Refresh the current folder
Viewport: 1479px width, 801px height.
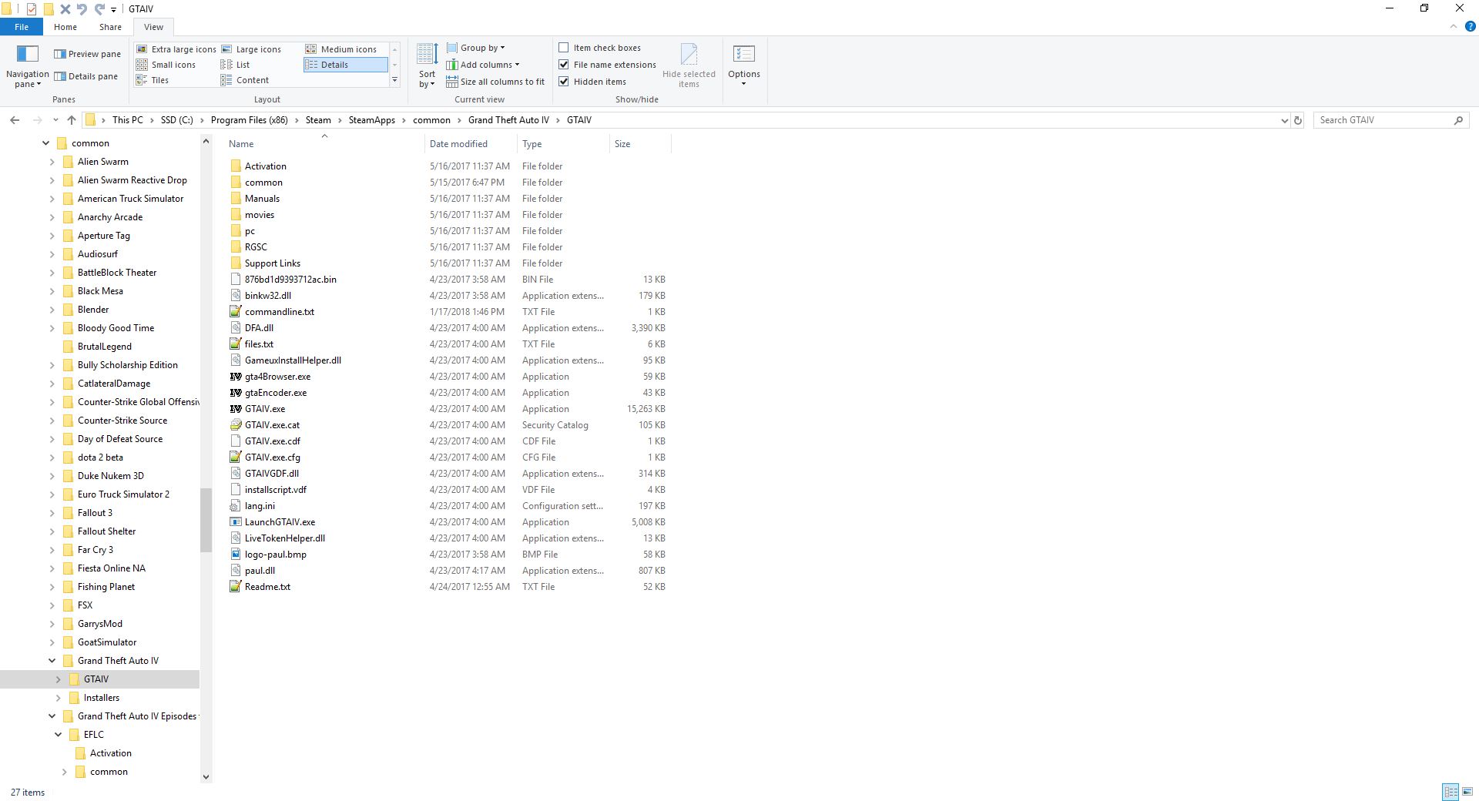1298,120
